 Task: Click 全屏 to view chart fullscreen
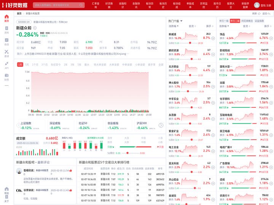[x=161, y=65]
